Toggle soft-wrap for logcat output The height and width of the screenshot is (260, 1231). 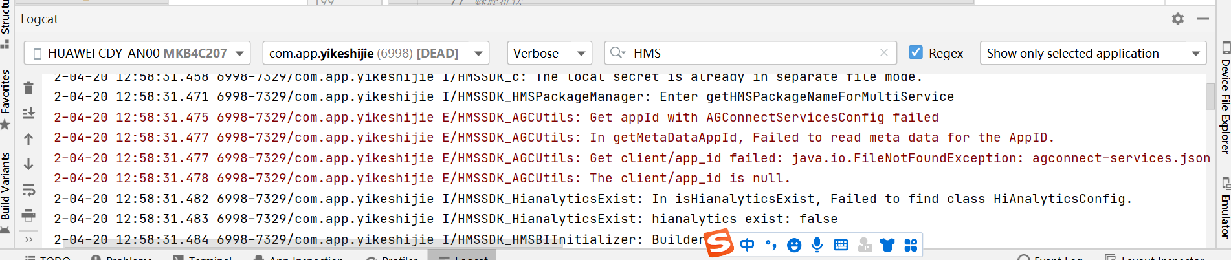point(28,190)
